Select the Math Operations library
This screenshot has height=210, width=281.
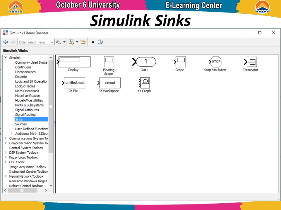coord(27,91)
